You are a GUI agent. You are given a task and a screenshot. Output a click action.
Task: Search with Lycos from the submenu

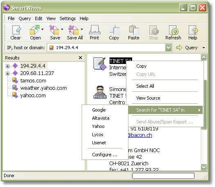105,135
